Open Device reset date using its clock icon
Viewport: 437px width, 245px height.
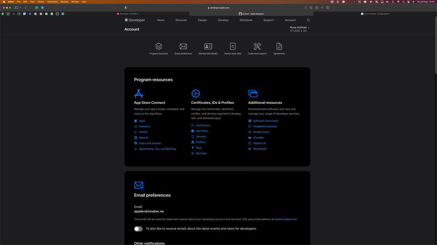click(233, 46)
